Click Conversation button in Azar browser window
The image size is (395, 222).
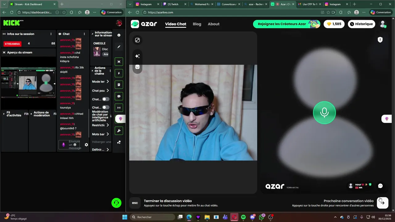pyautogui.click(x=381, y=12)
